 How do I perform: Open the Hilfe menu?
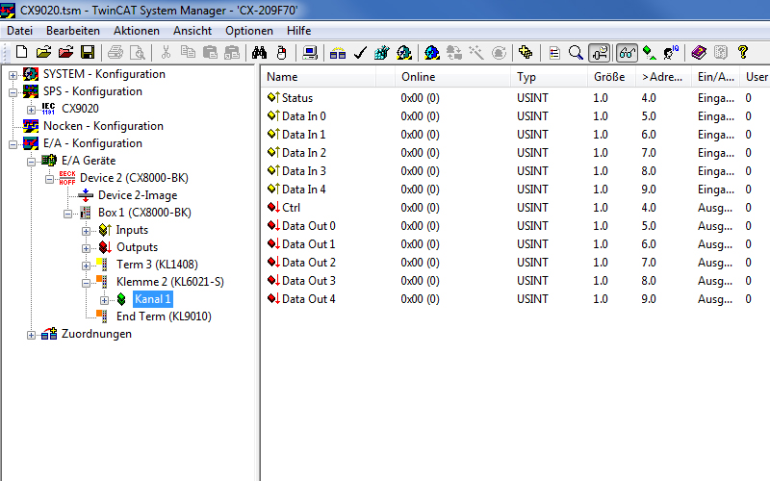pos(298,31)
